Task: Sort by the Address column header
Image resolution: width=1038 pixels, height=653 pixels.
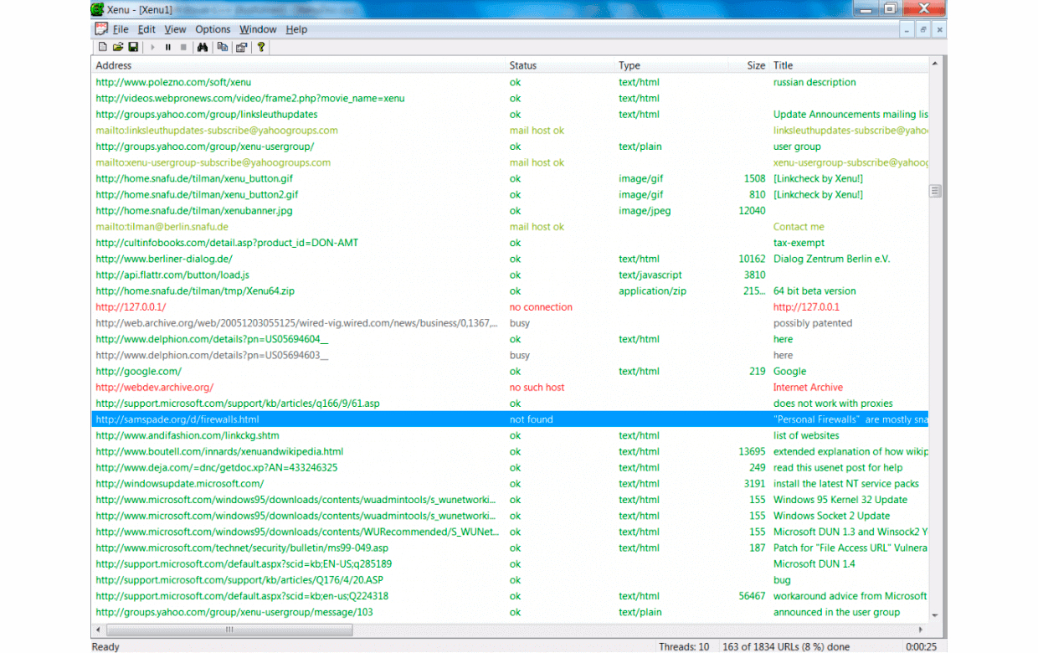Action: 298,65
